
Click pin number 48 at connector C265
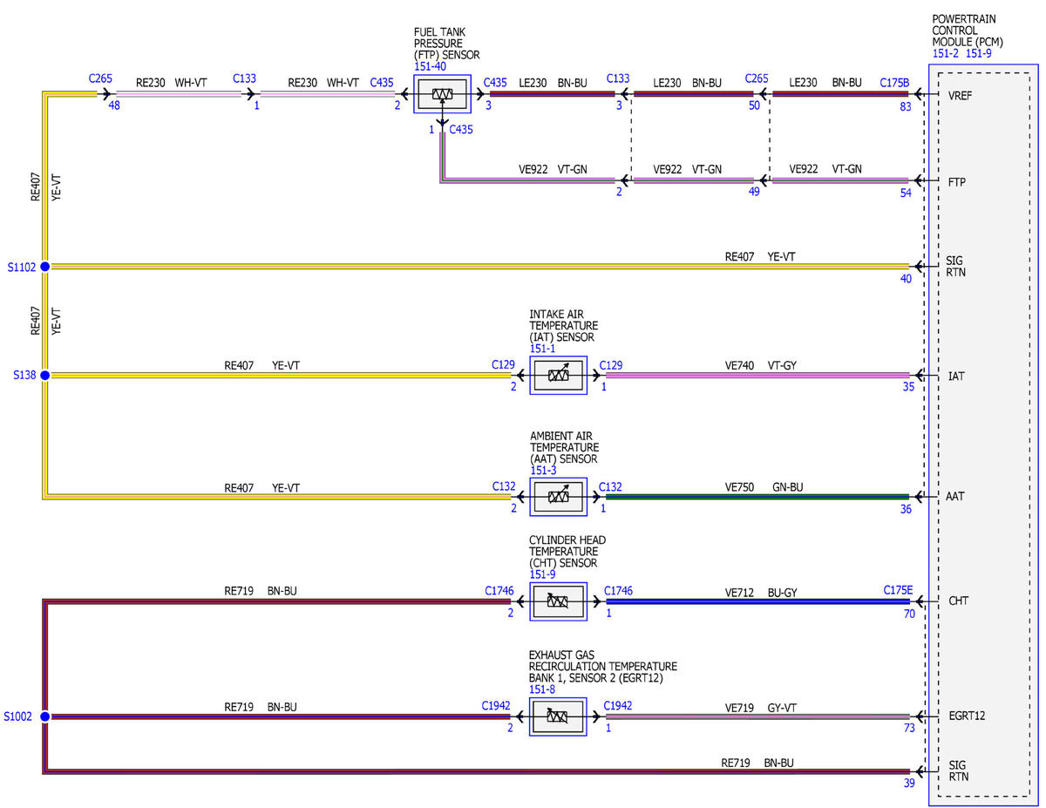pos(114,105)
